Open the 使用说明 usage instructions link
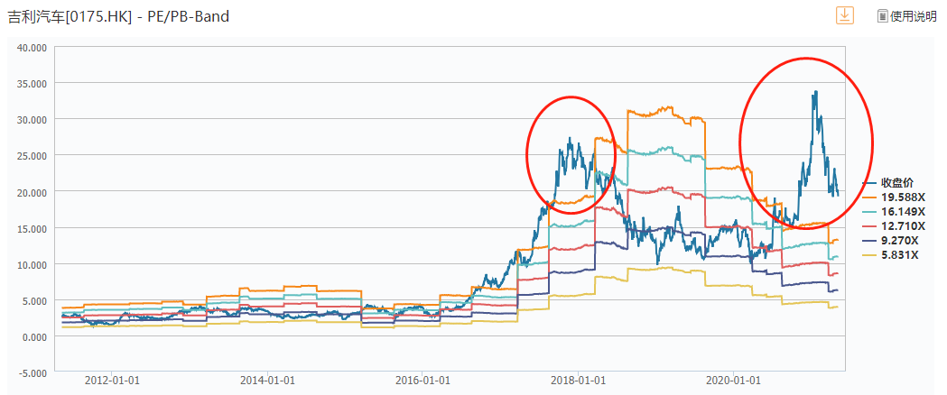Screen dimensions: 947x395 pyautogui.click(x=914, y=16)
